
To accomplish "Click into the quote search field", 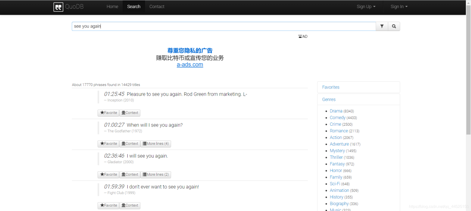I will [224, 26].
